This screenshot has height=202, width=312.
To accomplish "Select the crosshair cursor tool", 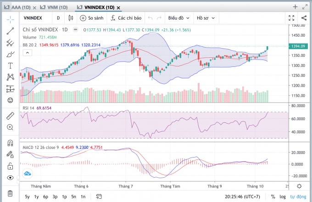I will [10, 19].
